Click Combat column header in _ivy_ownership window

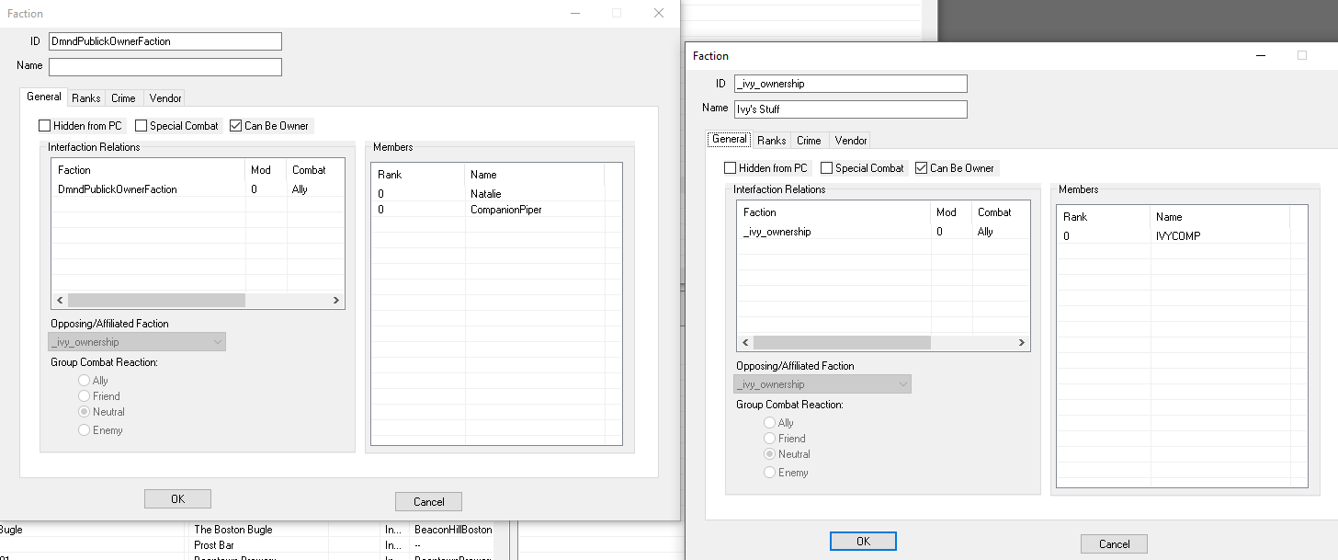coord(1001,212)
